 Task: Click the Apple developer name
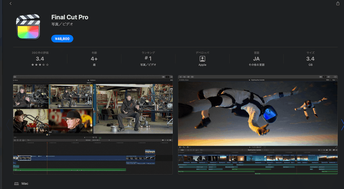202,65
